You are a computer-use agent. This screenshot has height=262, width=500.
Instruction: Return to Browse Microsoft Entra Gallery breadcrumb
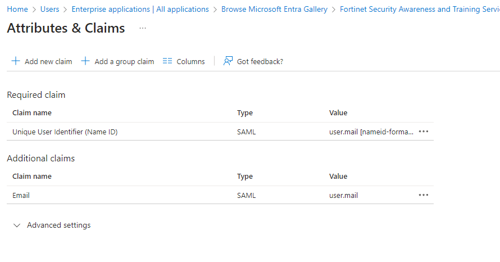pyautogui.click(x=275, y=10)
